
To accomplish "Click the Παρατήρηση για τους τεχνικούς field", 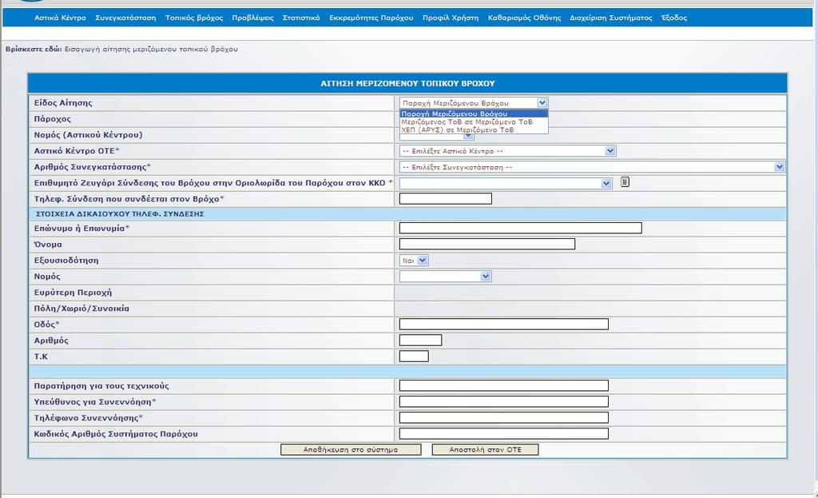I will click(504, 386).
